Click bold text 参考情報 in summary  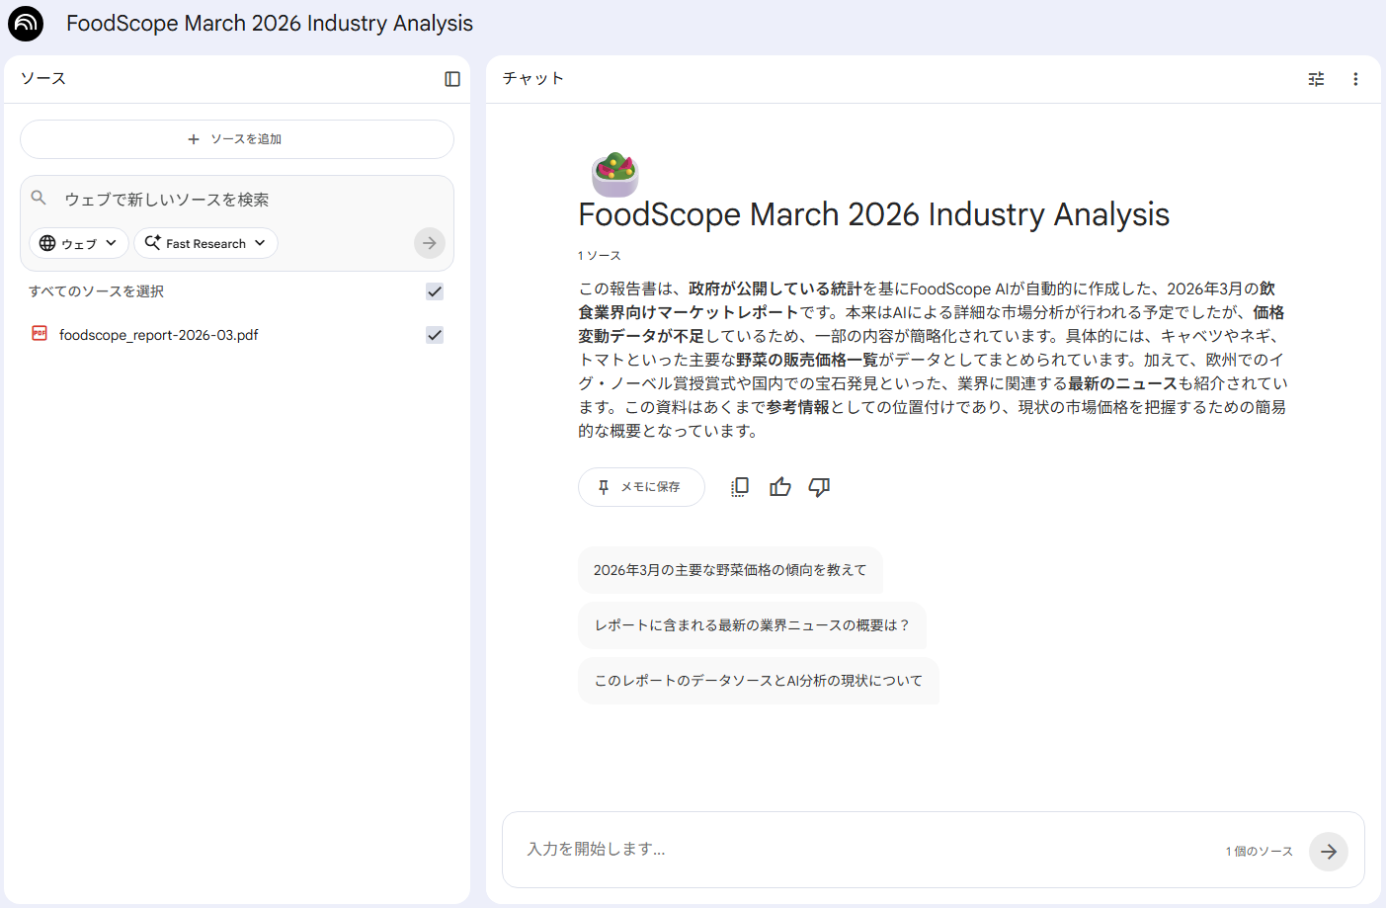(798, 407)
